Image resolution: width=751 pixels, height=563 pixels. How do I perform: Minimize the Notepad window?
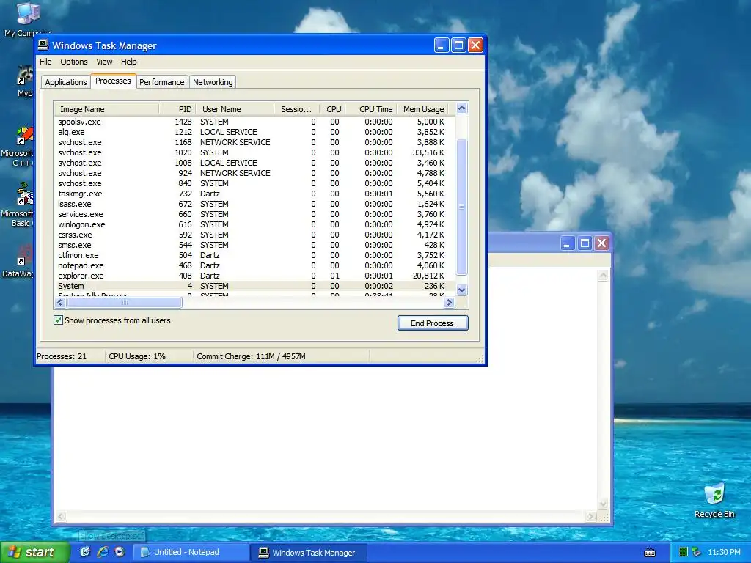coord(567,243)
